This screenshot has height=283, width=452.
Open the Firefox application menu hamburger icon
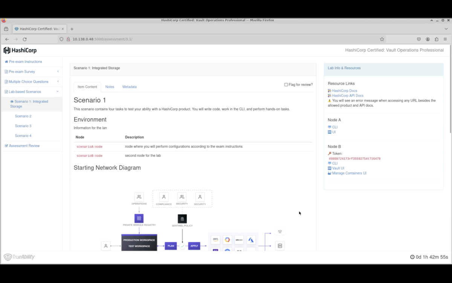pyautogui.click(x=446, y=39)
